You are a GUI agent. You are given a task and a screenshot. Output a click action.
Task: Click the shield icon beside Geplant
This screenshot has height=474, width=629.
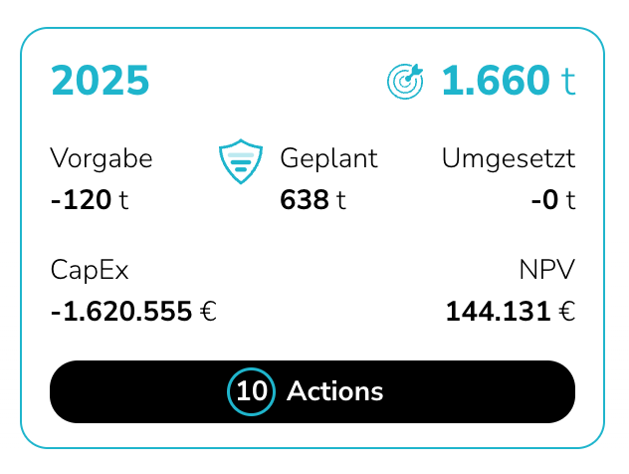point(241,161)
